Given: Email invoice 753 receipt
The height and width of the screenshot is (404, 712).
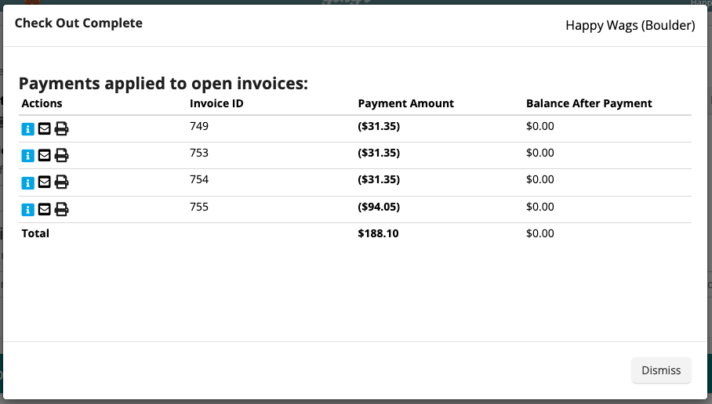Looking at the screenshot, I should coord(45,156).
